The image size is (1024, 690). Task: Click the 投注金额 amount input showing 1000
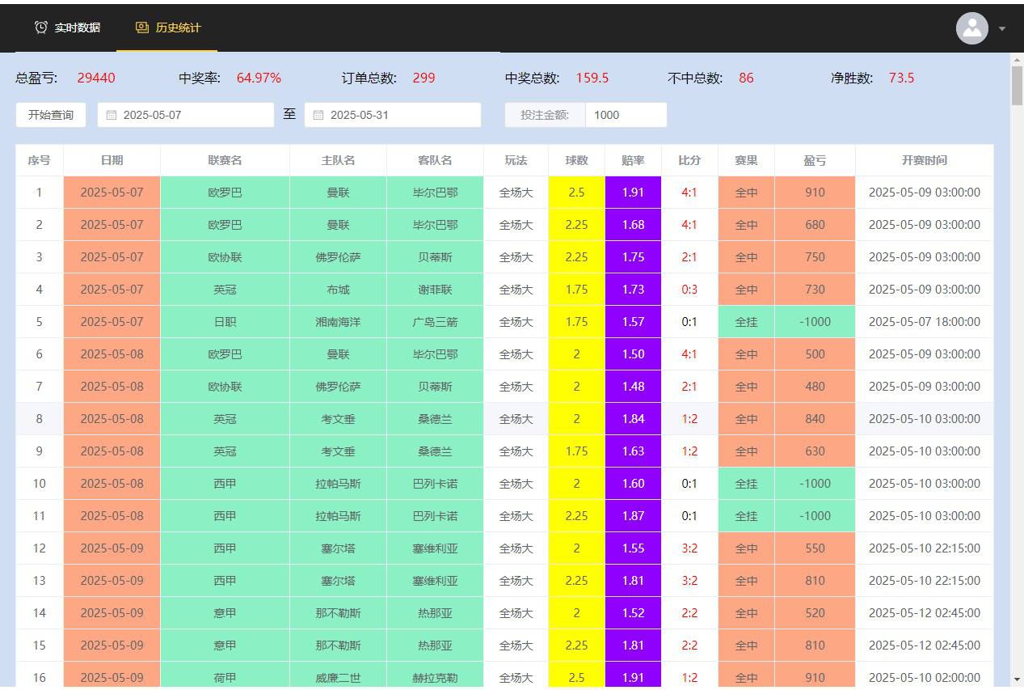click(626, 115)
